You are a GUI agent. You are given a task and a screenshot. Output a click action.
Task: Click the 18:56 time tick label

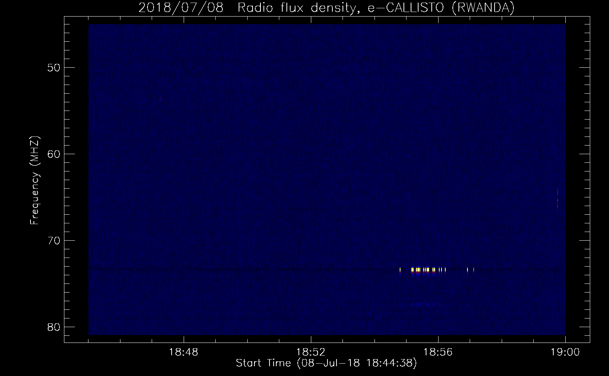coord(438,352)
